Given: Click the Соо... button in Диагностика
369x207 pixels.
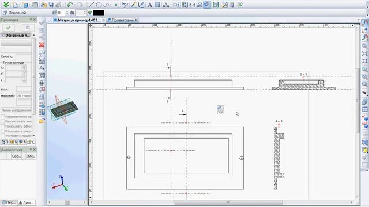Looking at the screenshot, I should (x=17, y=156).
